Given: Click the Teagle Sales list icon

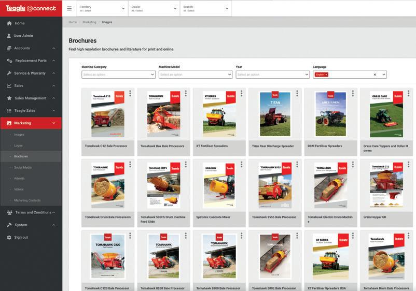Looking at the screenshot, I should click(9, 110).
